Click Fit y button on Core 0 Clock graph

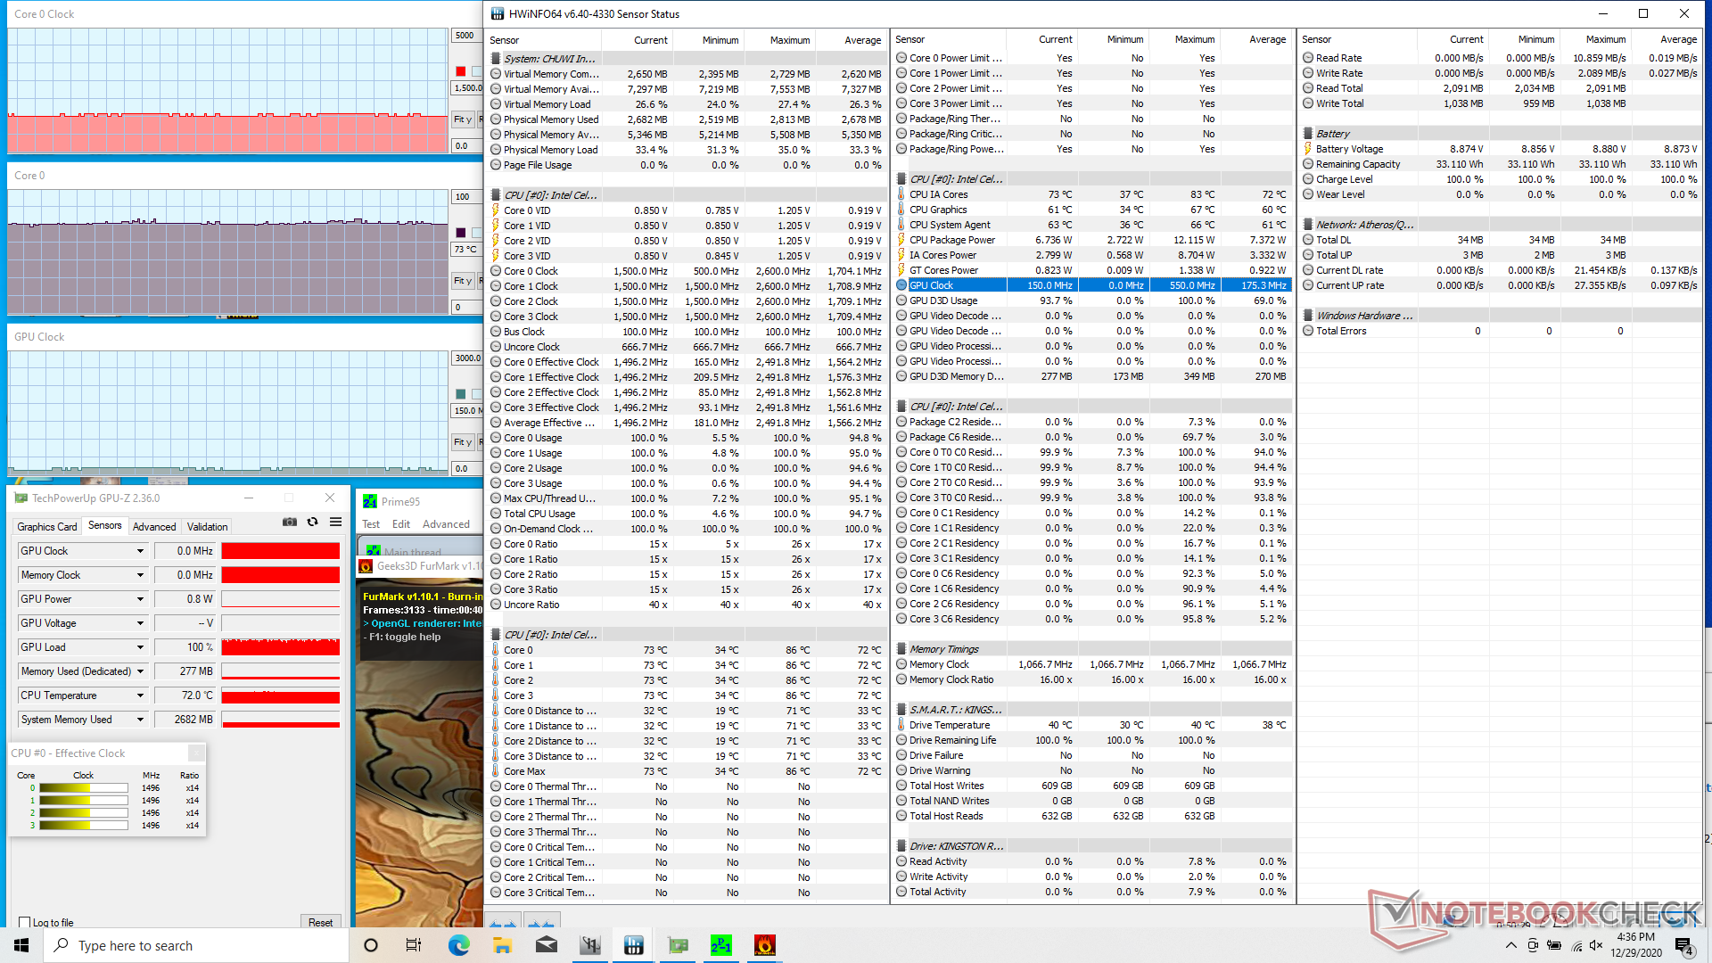pyautogui.click(x=462, y=119)
